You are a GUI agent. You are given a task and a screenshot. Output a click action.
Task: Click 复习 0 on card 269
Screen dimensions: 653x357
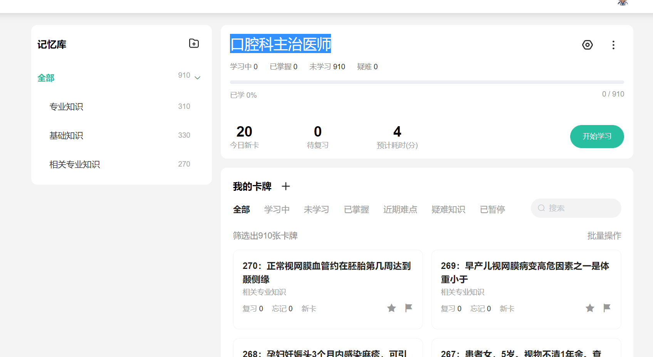coord(451,309)
